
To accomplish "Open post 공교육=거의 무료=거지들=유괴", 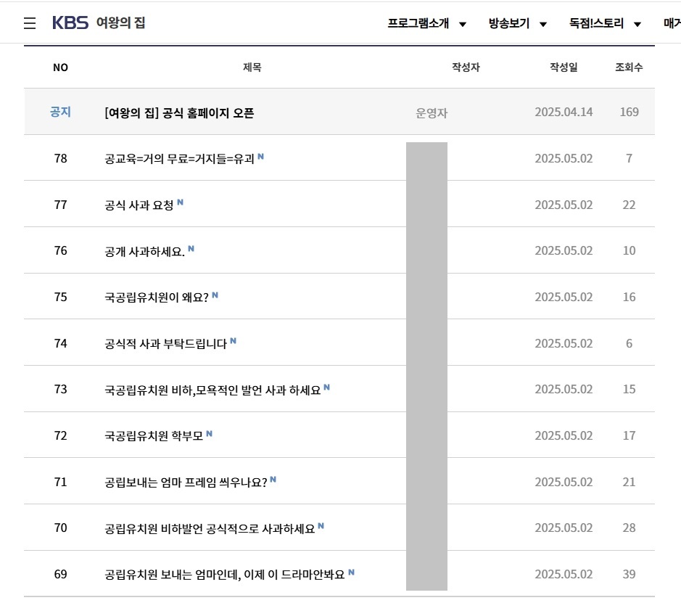I will pos(179,158).
